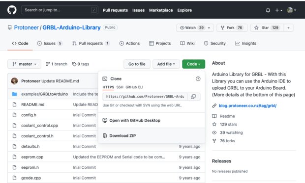The image size is (305, 183).
Task: Open the plus create-new menu
Action: (x=278, y=10)
